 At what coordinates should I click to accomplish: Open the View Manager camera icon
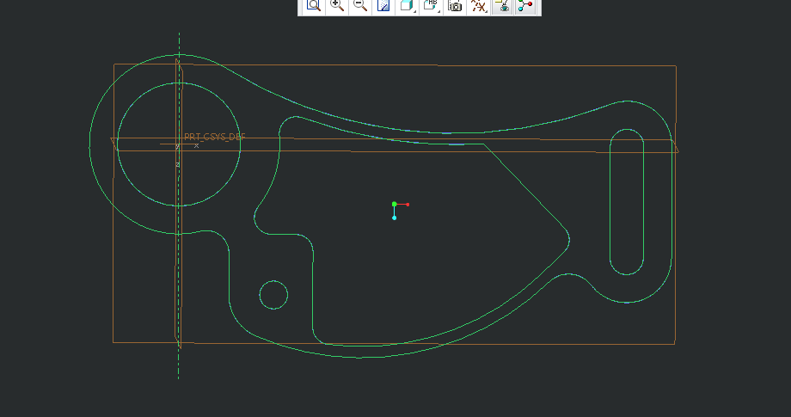[455, 6]
